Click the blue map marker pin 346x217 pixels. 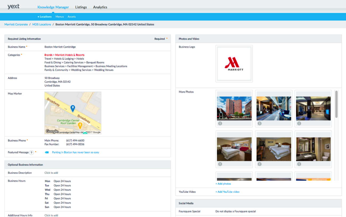72,108
